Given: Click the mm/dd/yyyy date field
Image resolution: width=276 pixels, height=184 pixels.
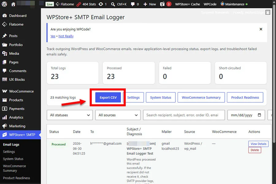Looking at the screenshot, I should [x=246, y=115].
